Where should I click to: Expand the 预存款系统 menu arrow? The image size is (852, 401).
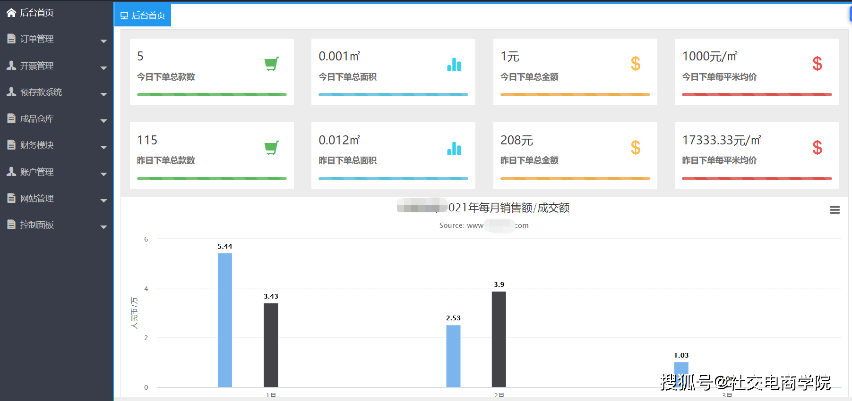pyautogui.click(x=103, y=94)
